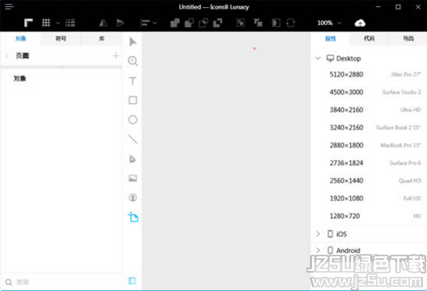The image size is (427, 291).
Task: Open the hamburger main menu
Action: click(x=9, y=6)
